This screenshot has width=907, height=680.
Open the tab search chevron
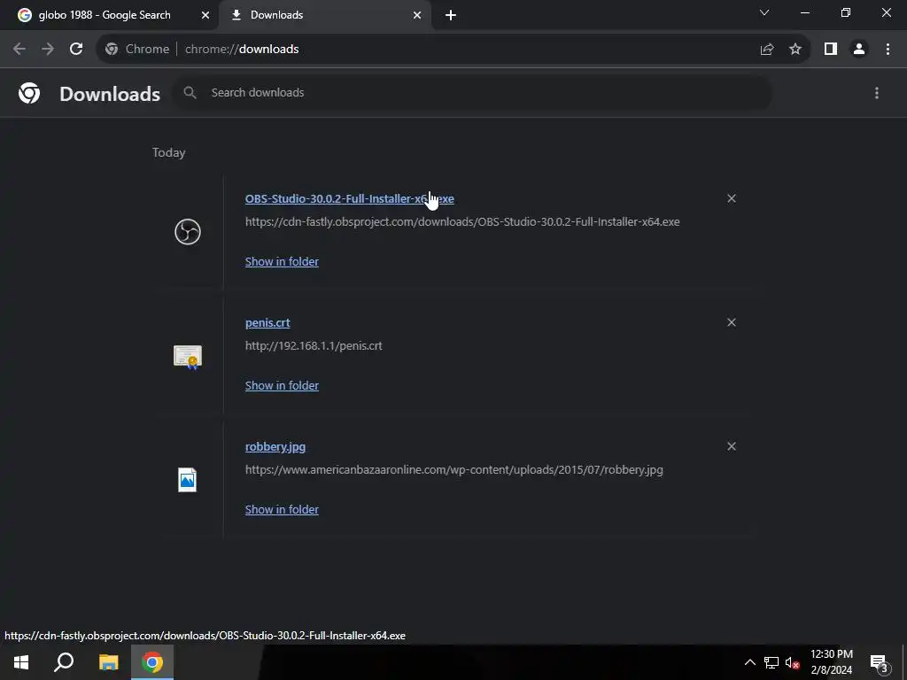coord(764,12)
